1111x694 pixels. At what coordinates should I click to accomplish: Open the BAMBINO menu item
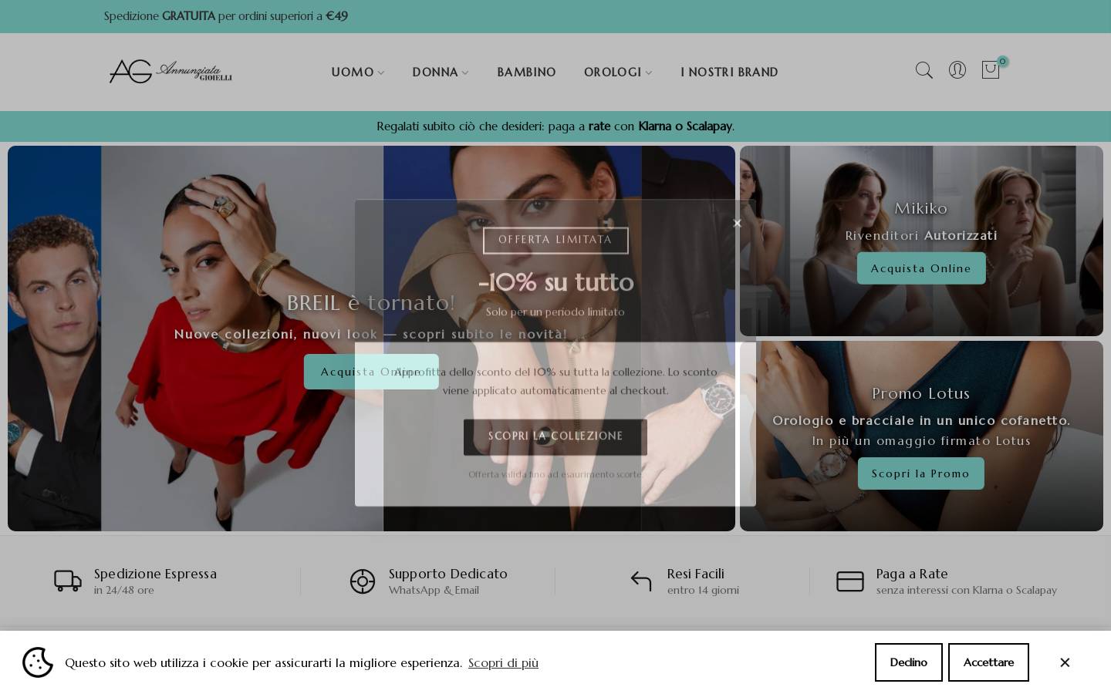click(526, 72)
